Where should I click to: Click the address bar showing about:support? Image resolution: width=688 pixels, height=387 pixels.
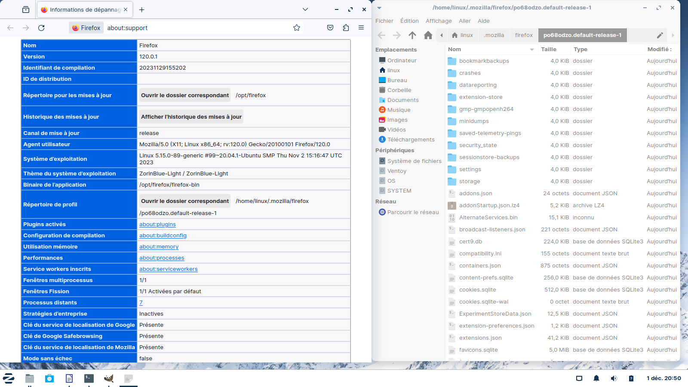coord(198,28)
